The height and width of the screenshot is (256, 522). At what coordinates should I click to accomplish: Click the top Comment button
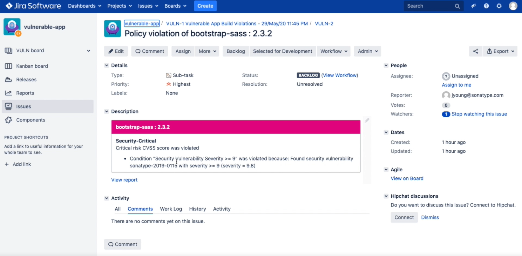coord(150,51)
